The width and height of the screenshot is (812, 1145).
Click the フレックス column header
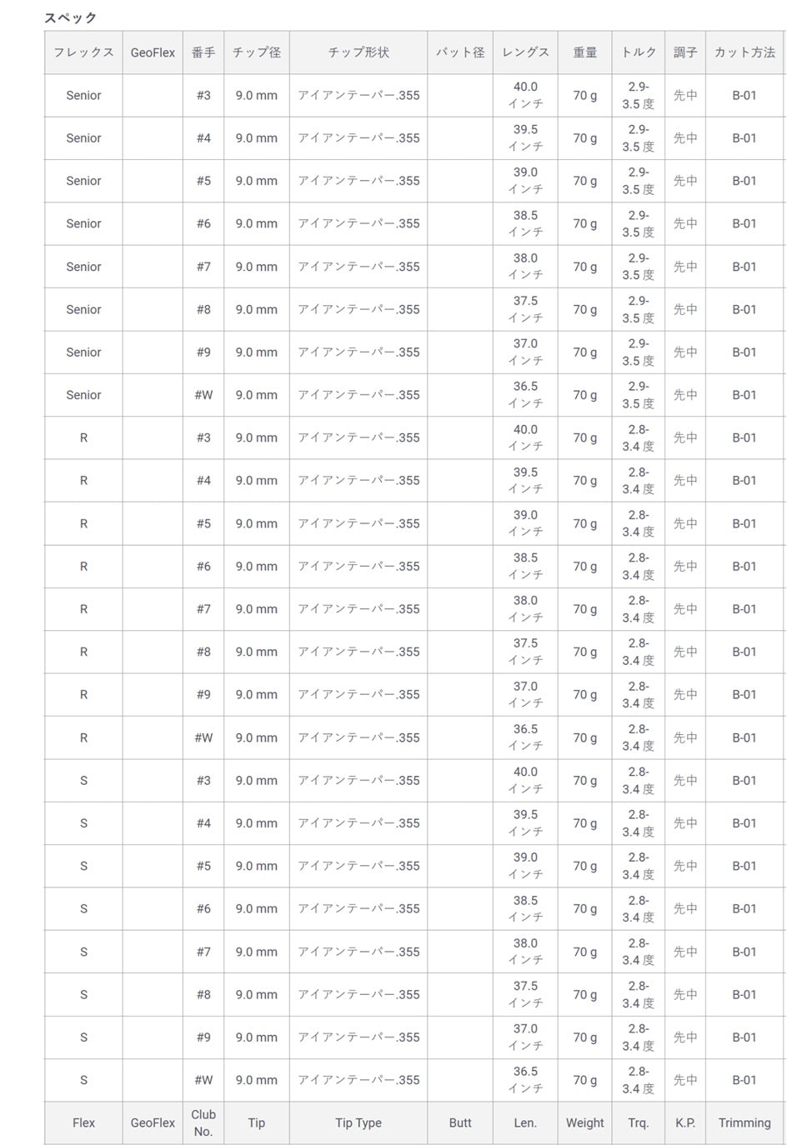83,52
